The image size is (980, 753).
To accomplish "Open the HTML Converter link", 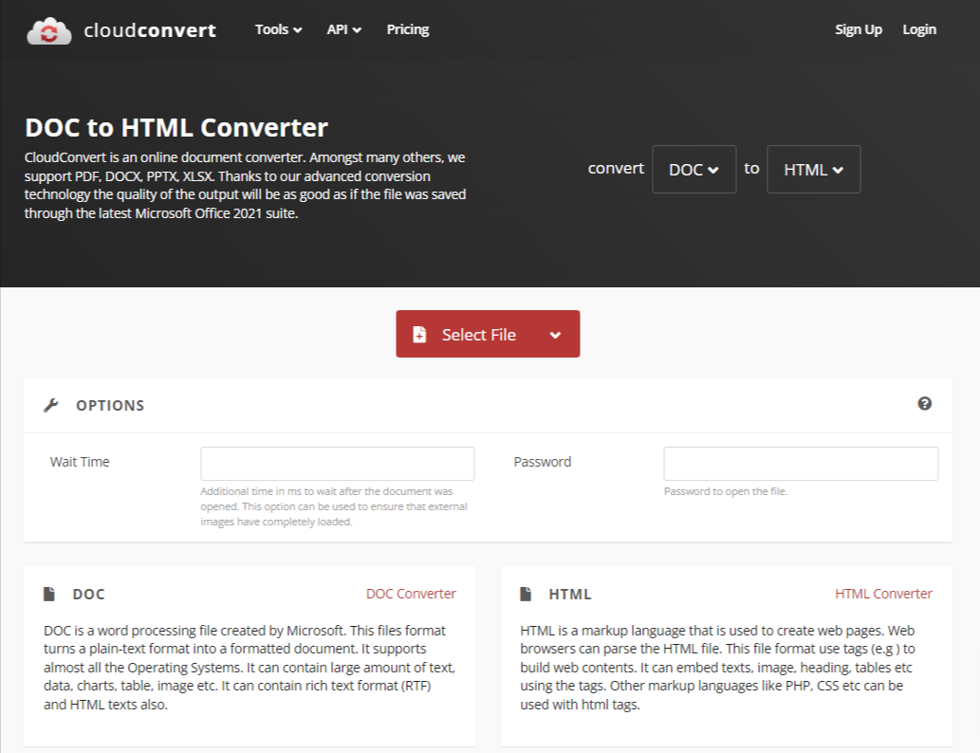I will [x=883, y=594].
